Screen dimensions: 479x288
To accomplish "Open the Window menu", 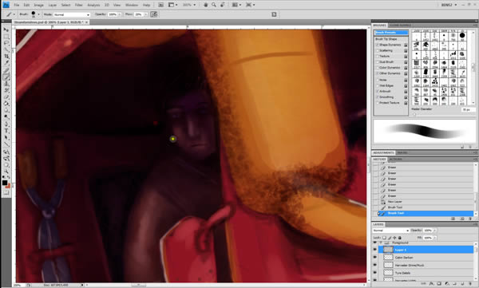I will tap(132, 5).
